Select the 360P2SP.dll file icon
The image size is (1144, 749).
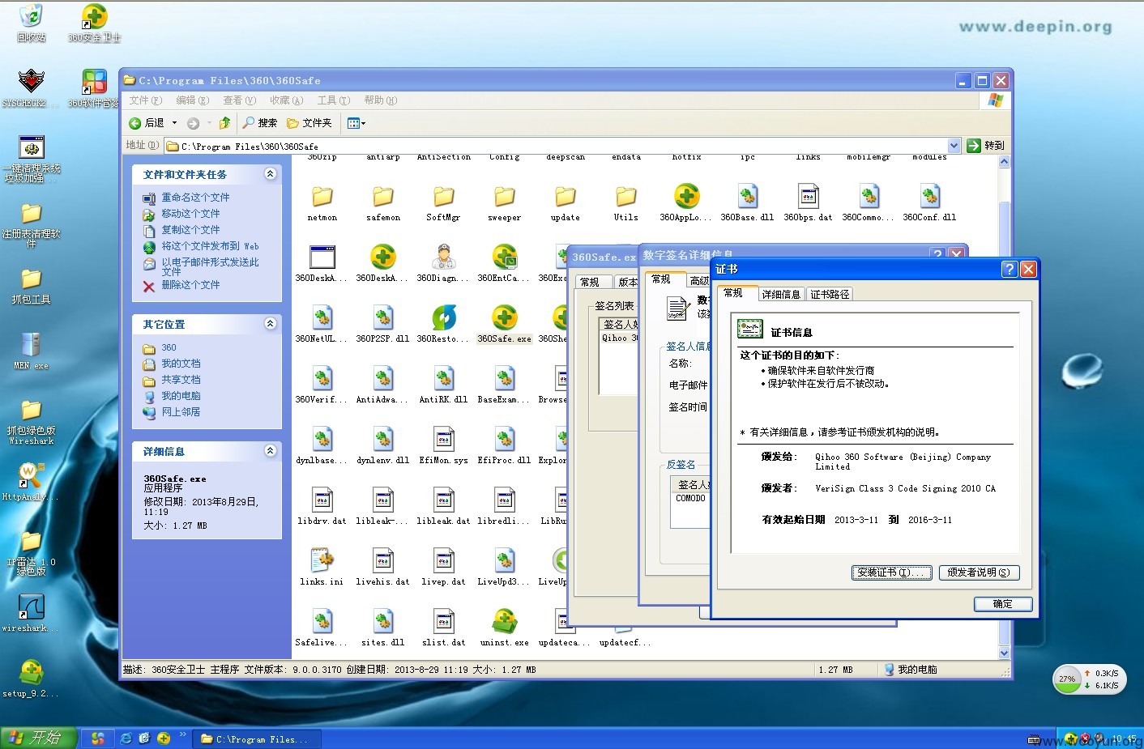pyautogui.click(x=382, y=317)
